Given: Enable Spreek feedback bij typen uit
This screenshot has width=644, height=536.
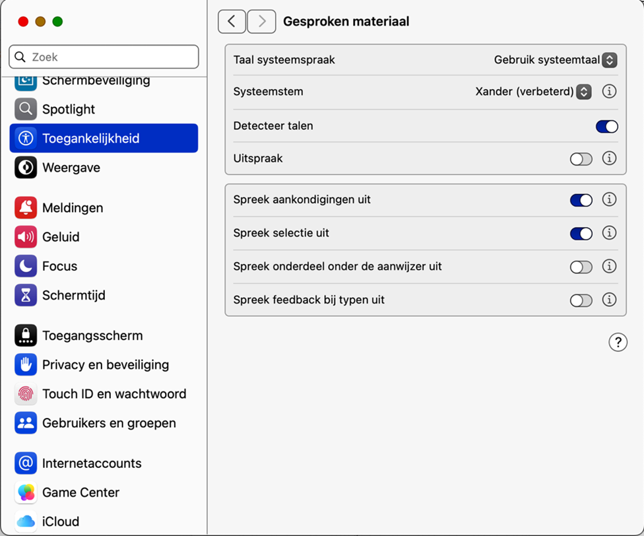Looking at the screenshot, I should 581,300.
